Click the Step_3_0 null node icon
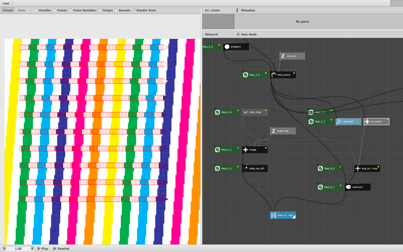Image resolution: width=403 pixels, height=252 pixels. 245,75
